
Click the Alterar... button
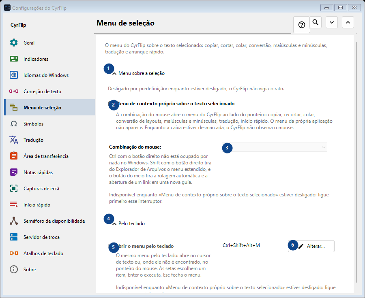311,246
